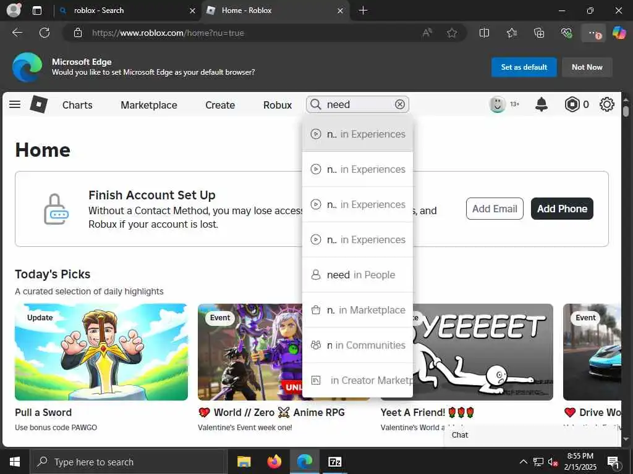Open a new browser tab
This screenshot has height=474, width=633.
pyautogui.click(x=363, y=10)
